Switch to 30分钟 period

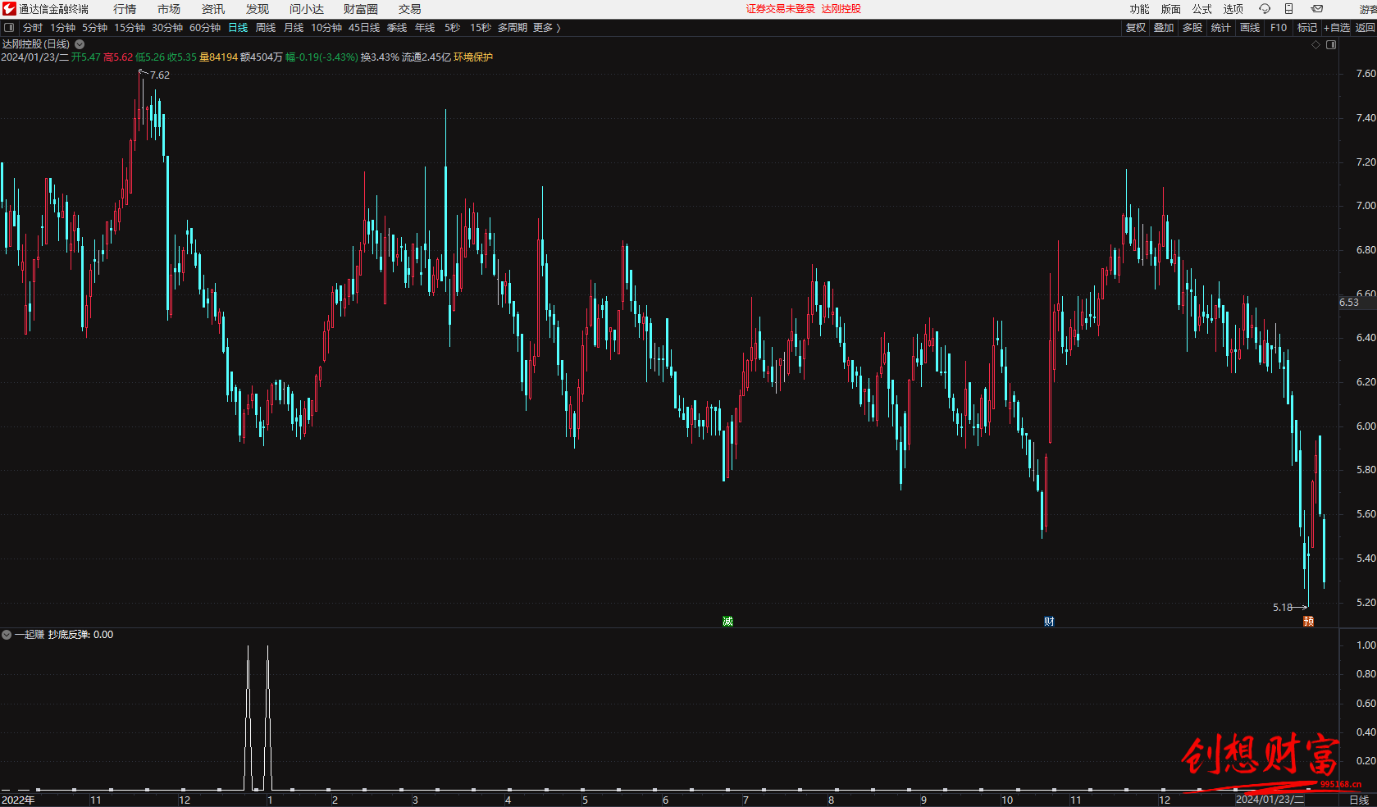(x=167, y=28)
